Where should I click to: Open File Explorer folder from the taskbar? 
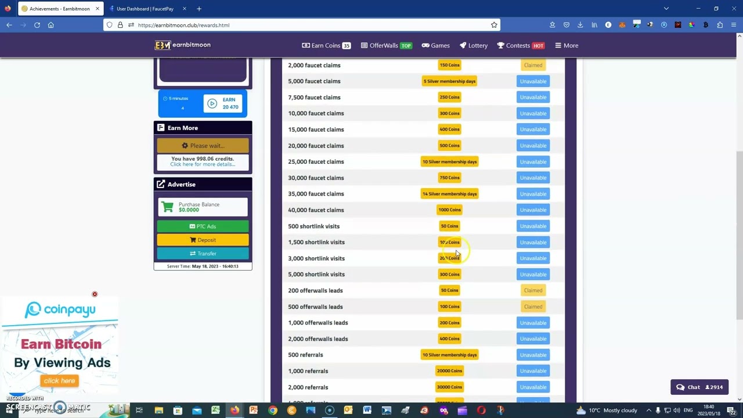tap(159, 410)
